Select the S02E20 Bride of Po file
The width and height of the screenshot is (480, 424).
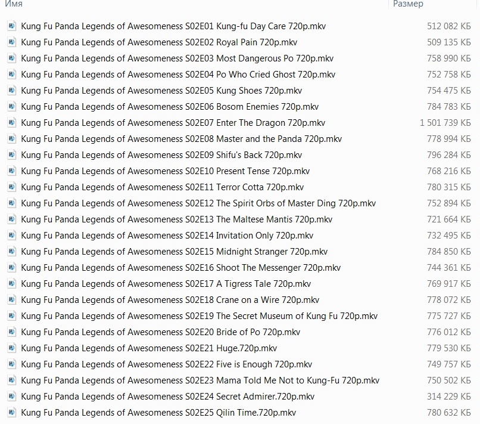(x=160, y=332)
